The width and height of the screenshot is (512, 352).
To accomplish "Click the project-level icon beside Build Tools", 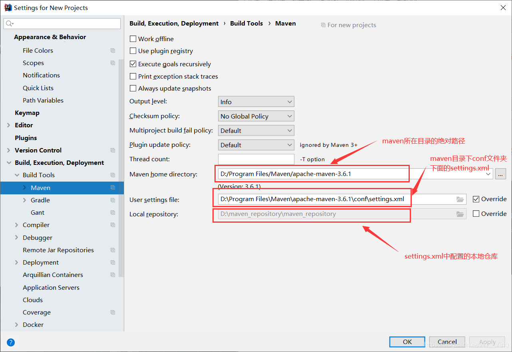I will [x=113, y=175].
